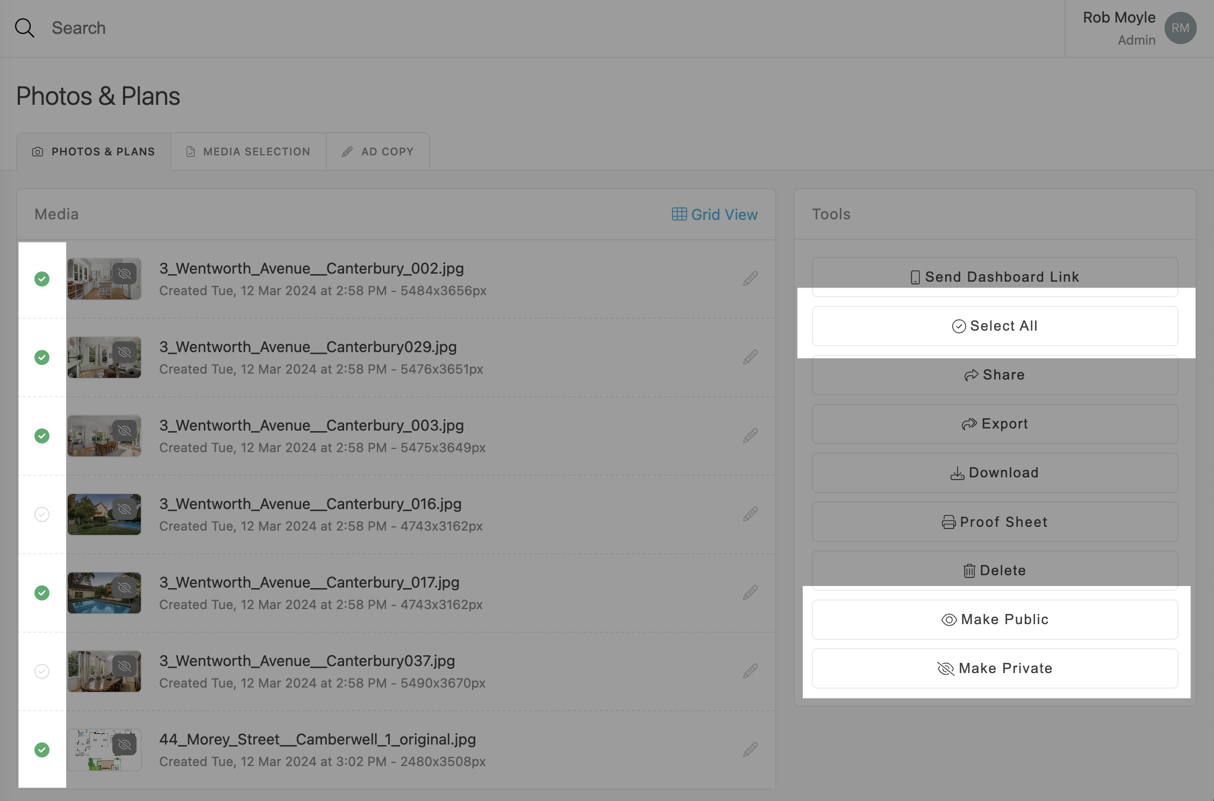Switch to Grid View
1214x801 pixels.
(715, 214)
